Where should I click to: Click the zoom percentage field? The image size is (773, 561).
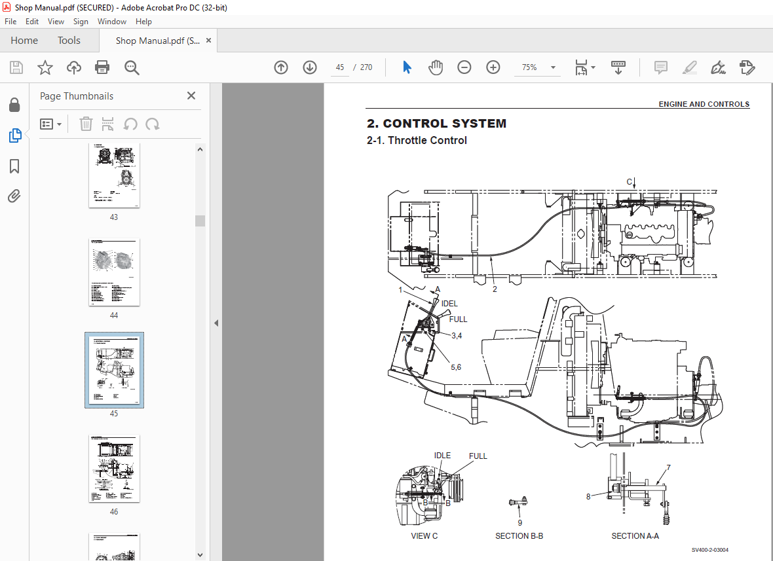pyautogui.click(x=530, y=67)
